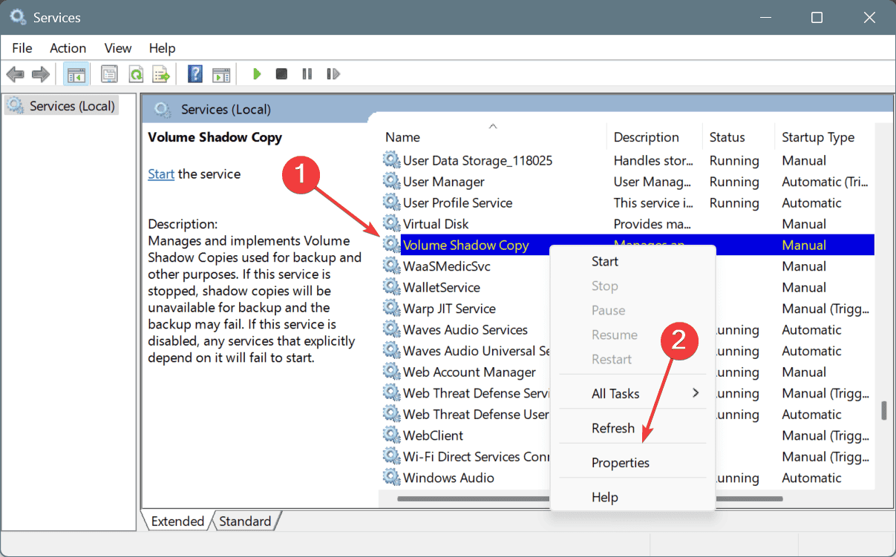Click the gear icon beside WebClient
896x557 pixels.
pyautogui.click(x=391, y=435)
